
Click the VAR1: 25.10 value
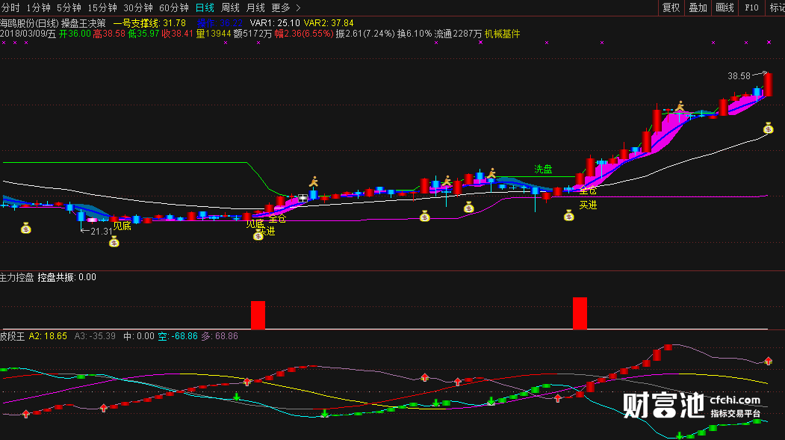click(x=275, y=23)
